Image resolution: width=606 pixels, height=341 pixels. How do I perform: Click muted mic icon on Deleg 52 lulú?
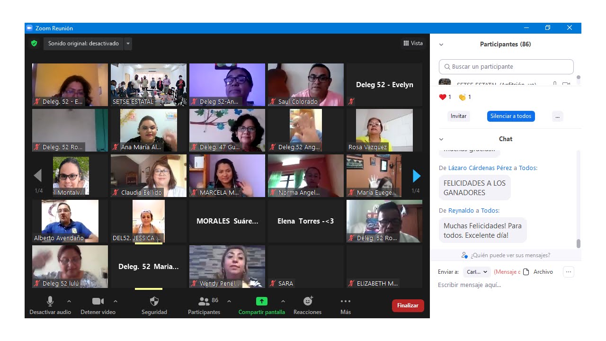(x=37, y=283)
